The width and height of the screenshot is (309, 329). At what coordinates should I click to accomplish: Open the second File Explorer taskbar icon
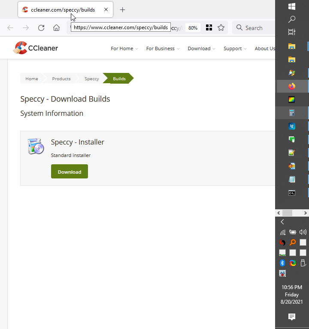292,60
